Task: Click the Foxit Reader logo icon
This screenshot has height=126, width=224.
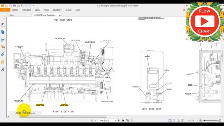Action: coord(2,6)
